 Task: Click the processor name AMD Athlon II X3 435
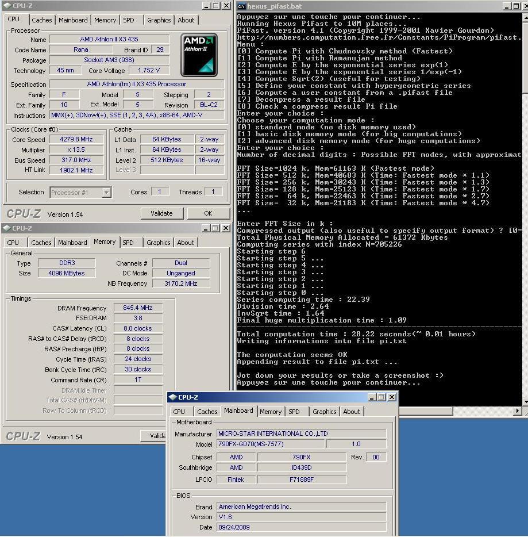[109, 39]
